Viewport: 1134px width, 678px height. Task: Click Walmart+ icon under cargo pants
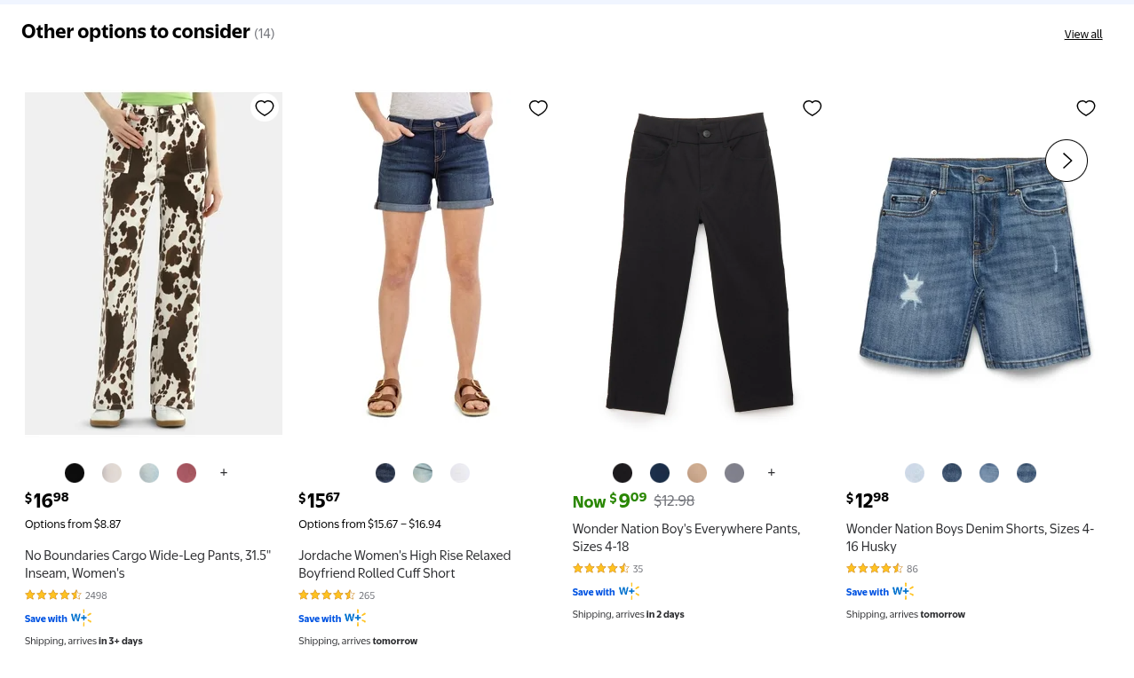81,617
